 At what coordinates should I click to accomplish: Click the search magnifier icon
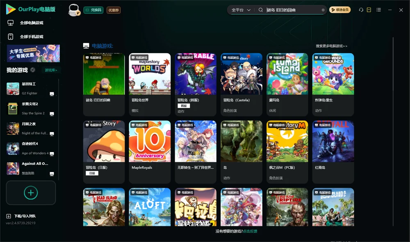[260, 10]
